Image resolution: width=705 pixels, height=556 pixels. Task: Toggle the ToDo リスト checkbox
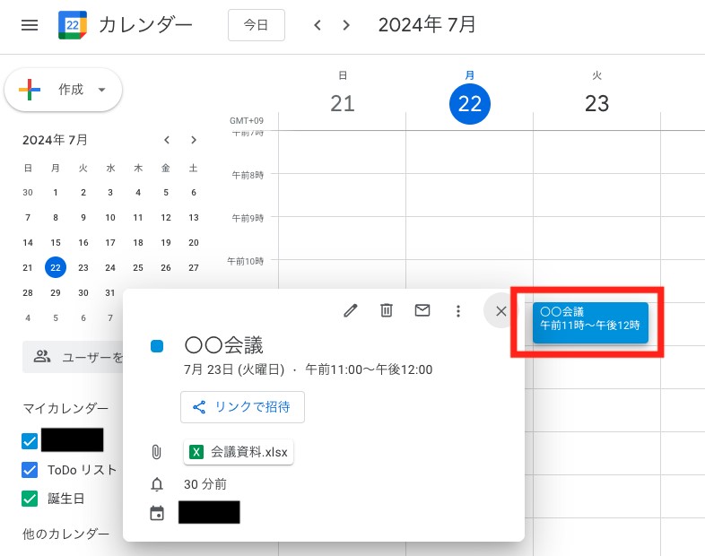(x=30, y=470)
